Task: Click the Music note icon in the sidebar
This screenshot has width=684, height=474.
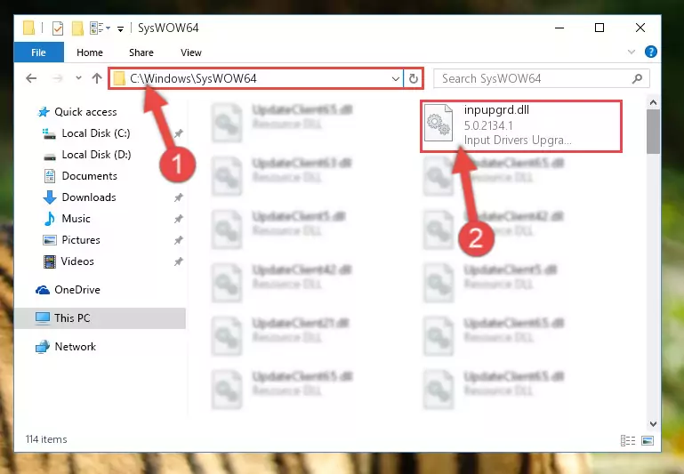Action: [x=50, y=219]
